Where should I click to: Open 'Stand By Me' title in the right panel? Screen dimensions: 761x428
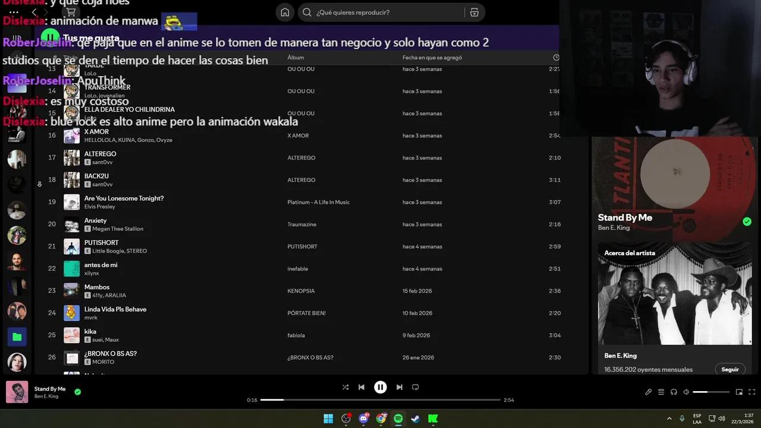(625, 218)
